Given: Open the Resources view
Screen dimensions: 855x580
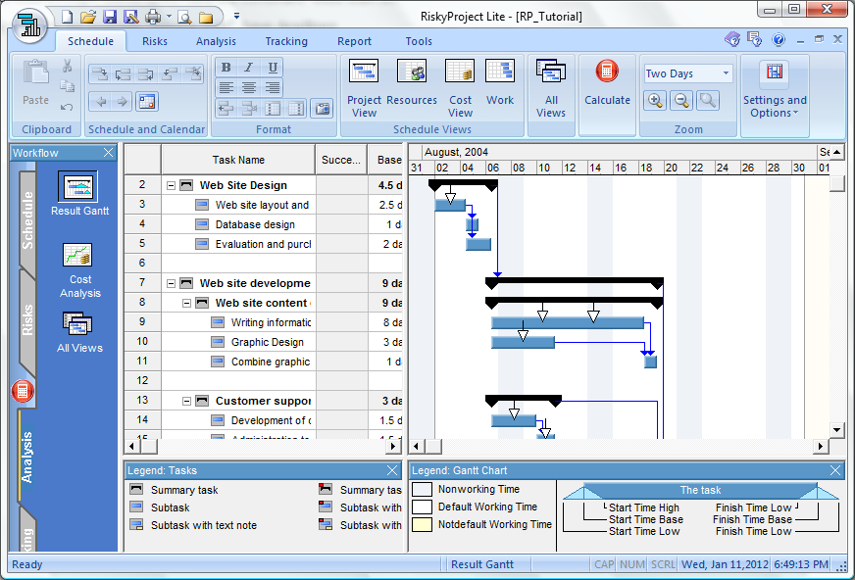Looking at the screenshot, I should tap(412, 82).
